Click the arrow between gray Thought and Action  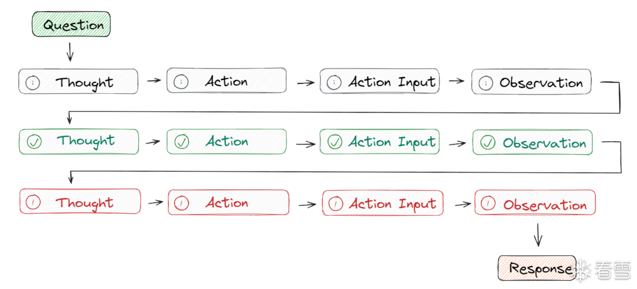[154, 81]
